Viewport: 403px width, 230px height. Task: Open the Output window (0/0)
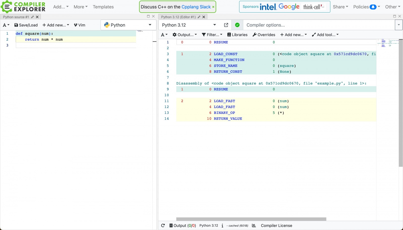point(182,225)
